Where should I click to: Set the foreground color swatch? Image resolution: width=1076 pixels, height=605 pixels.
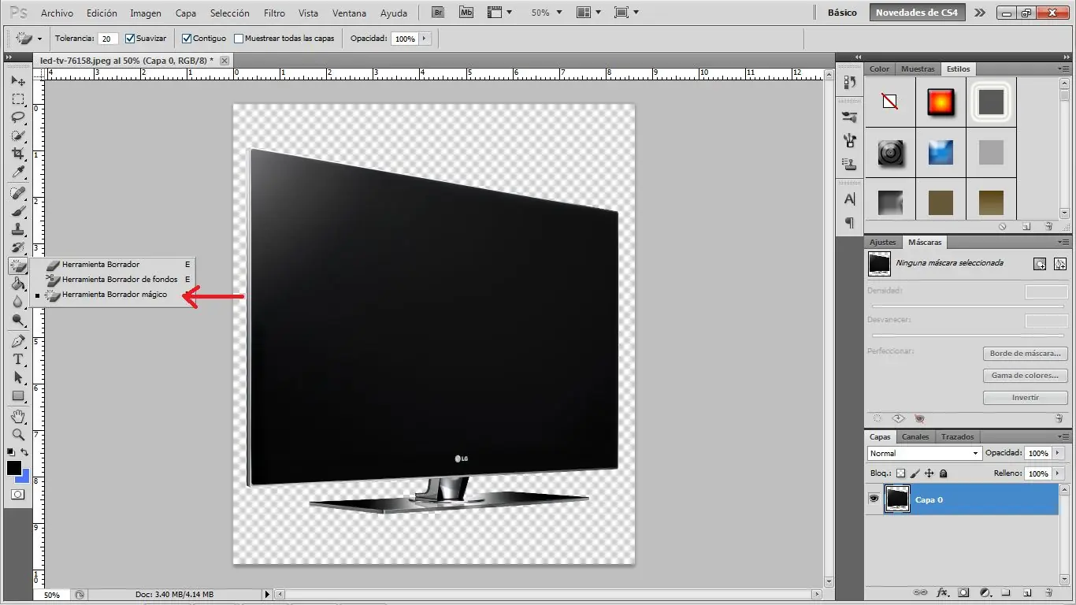[x=14, y=468]
